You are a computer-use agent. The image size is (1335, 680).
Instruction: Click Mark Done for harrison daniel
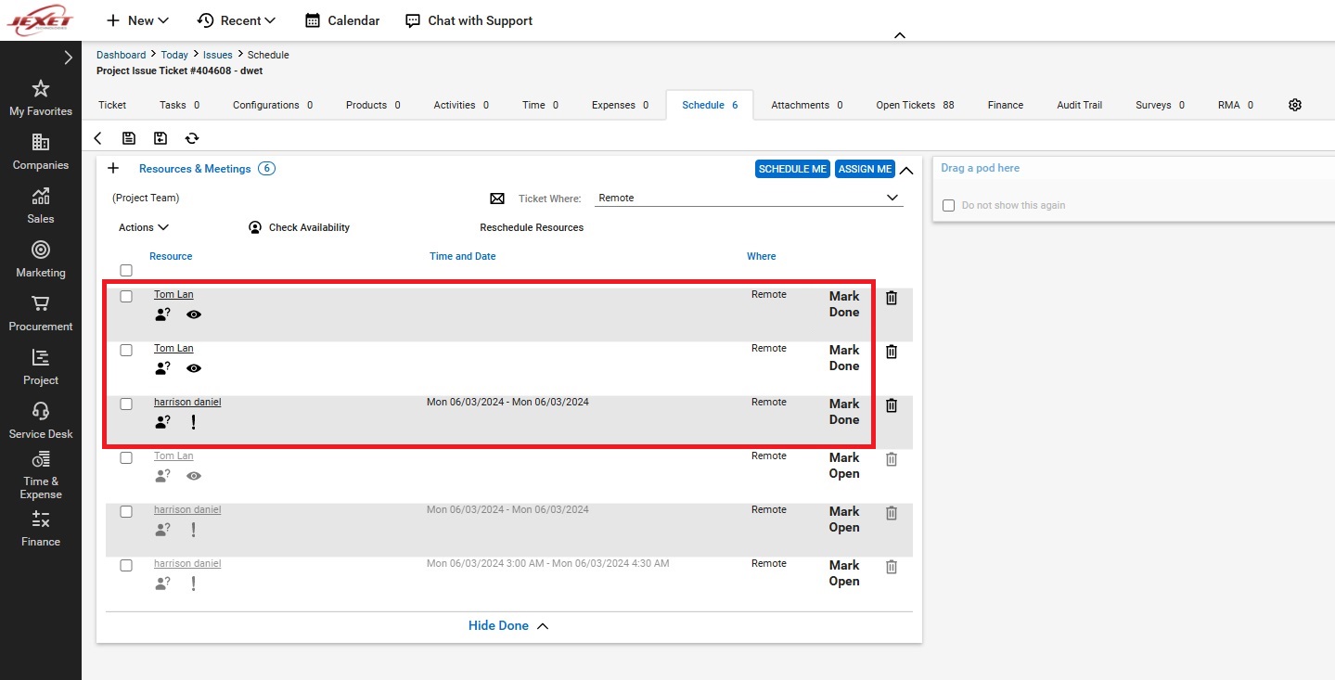pyautogui.click(x=843, y=412)
